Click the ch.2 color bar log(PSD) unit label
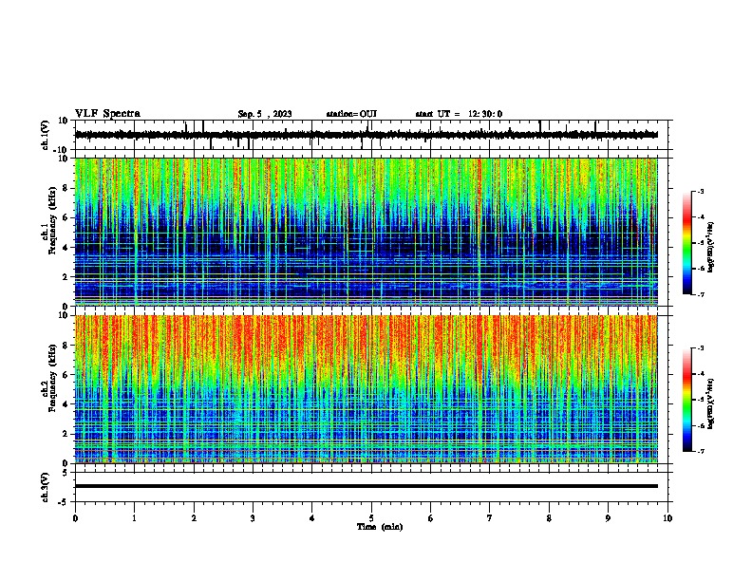This screenshot has width=752, height=581. point(711,403)
